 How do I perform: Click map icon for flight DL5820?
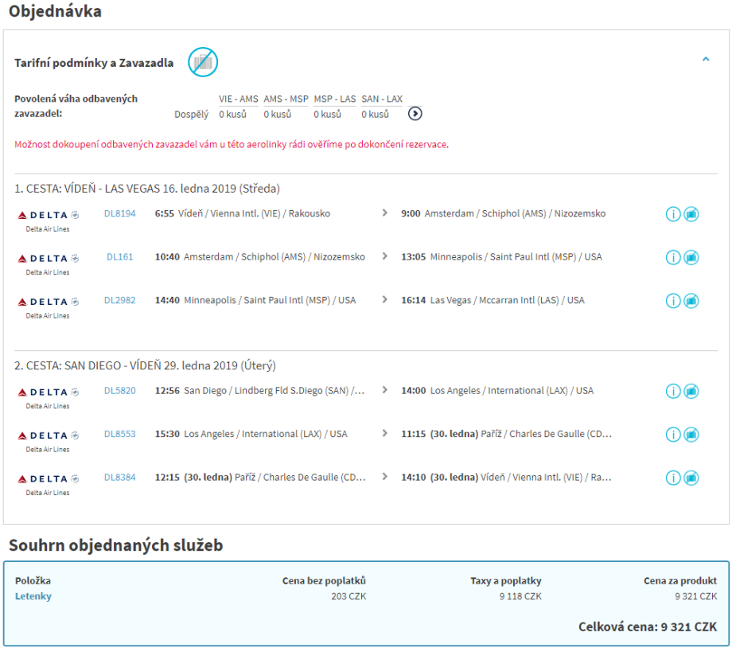coord(691,391)
